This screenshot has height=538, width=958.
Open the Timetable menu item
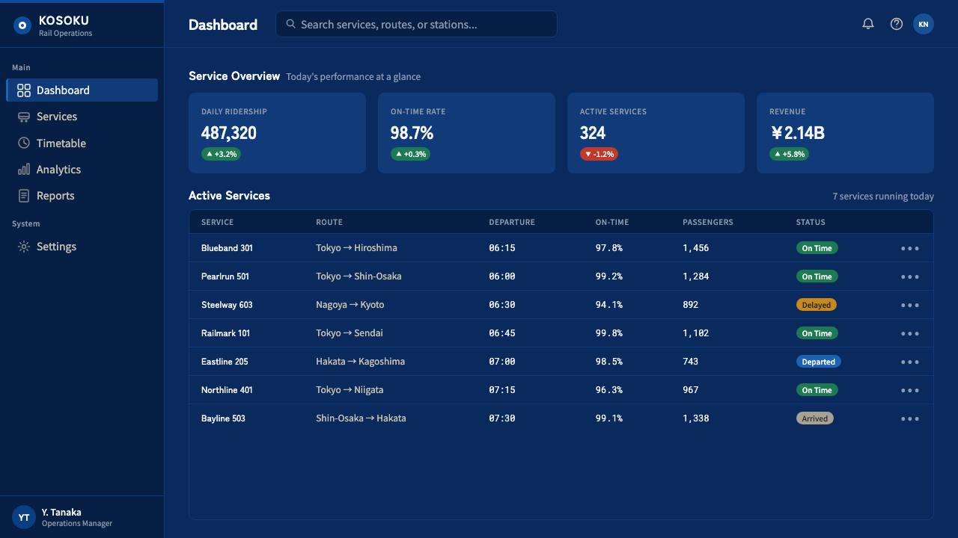point(82,143)
